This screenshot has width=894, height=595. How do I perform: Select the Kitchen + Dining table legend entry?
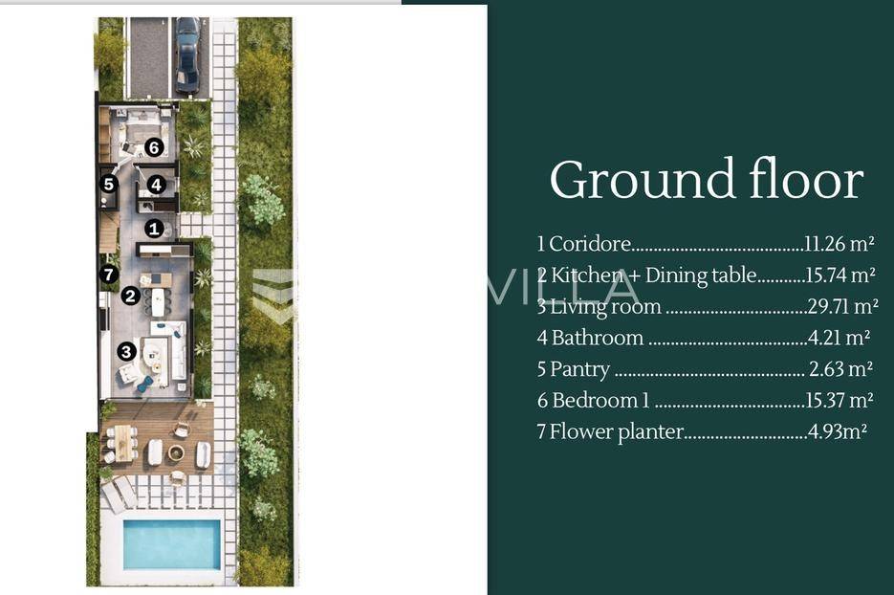707,275
